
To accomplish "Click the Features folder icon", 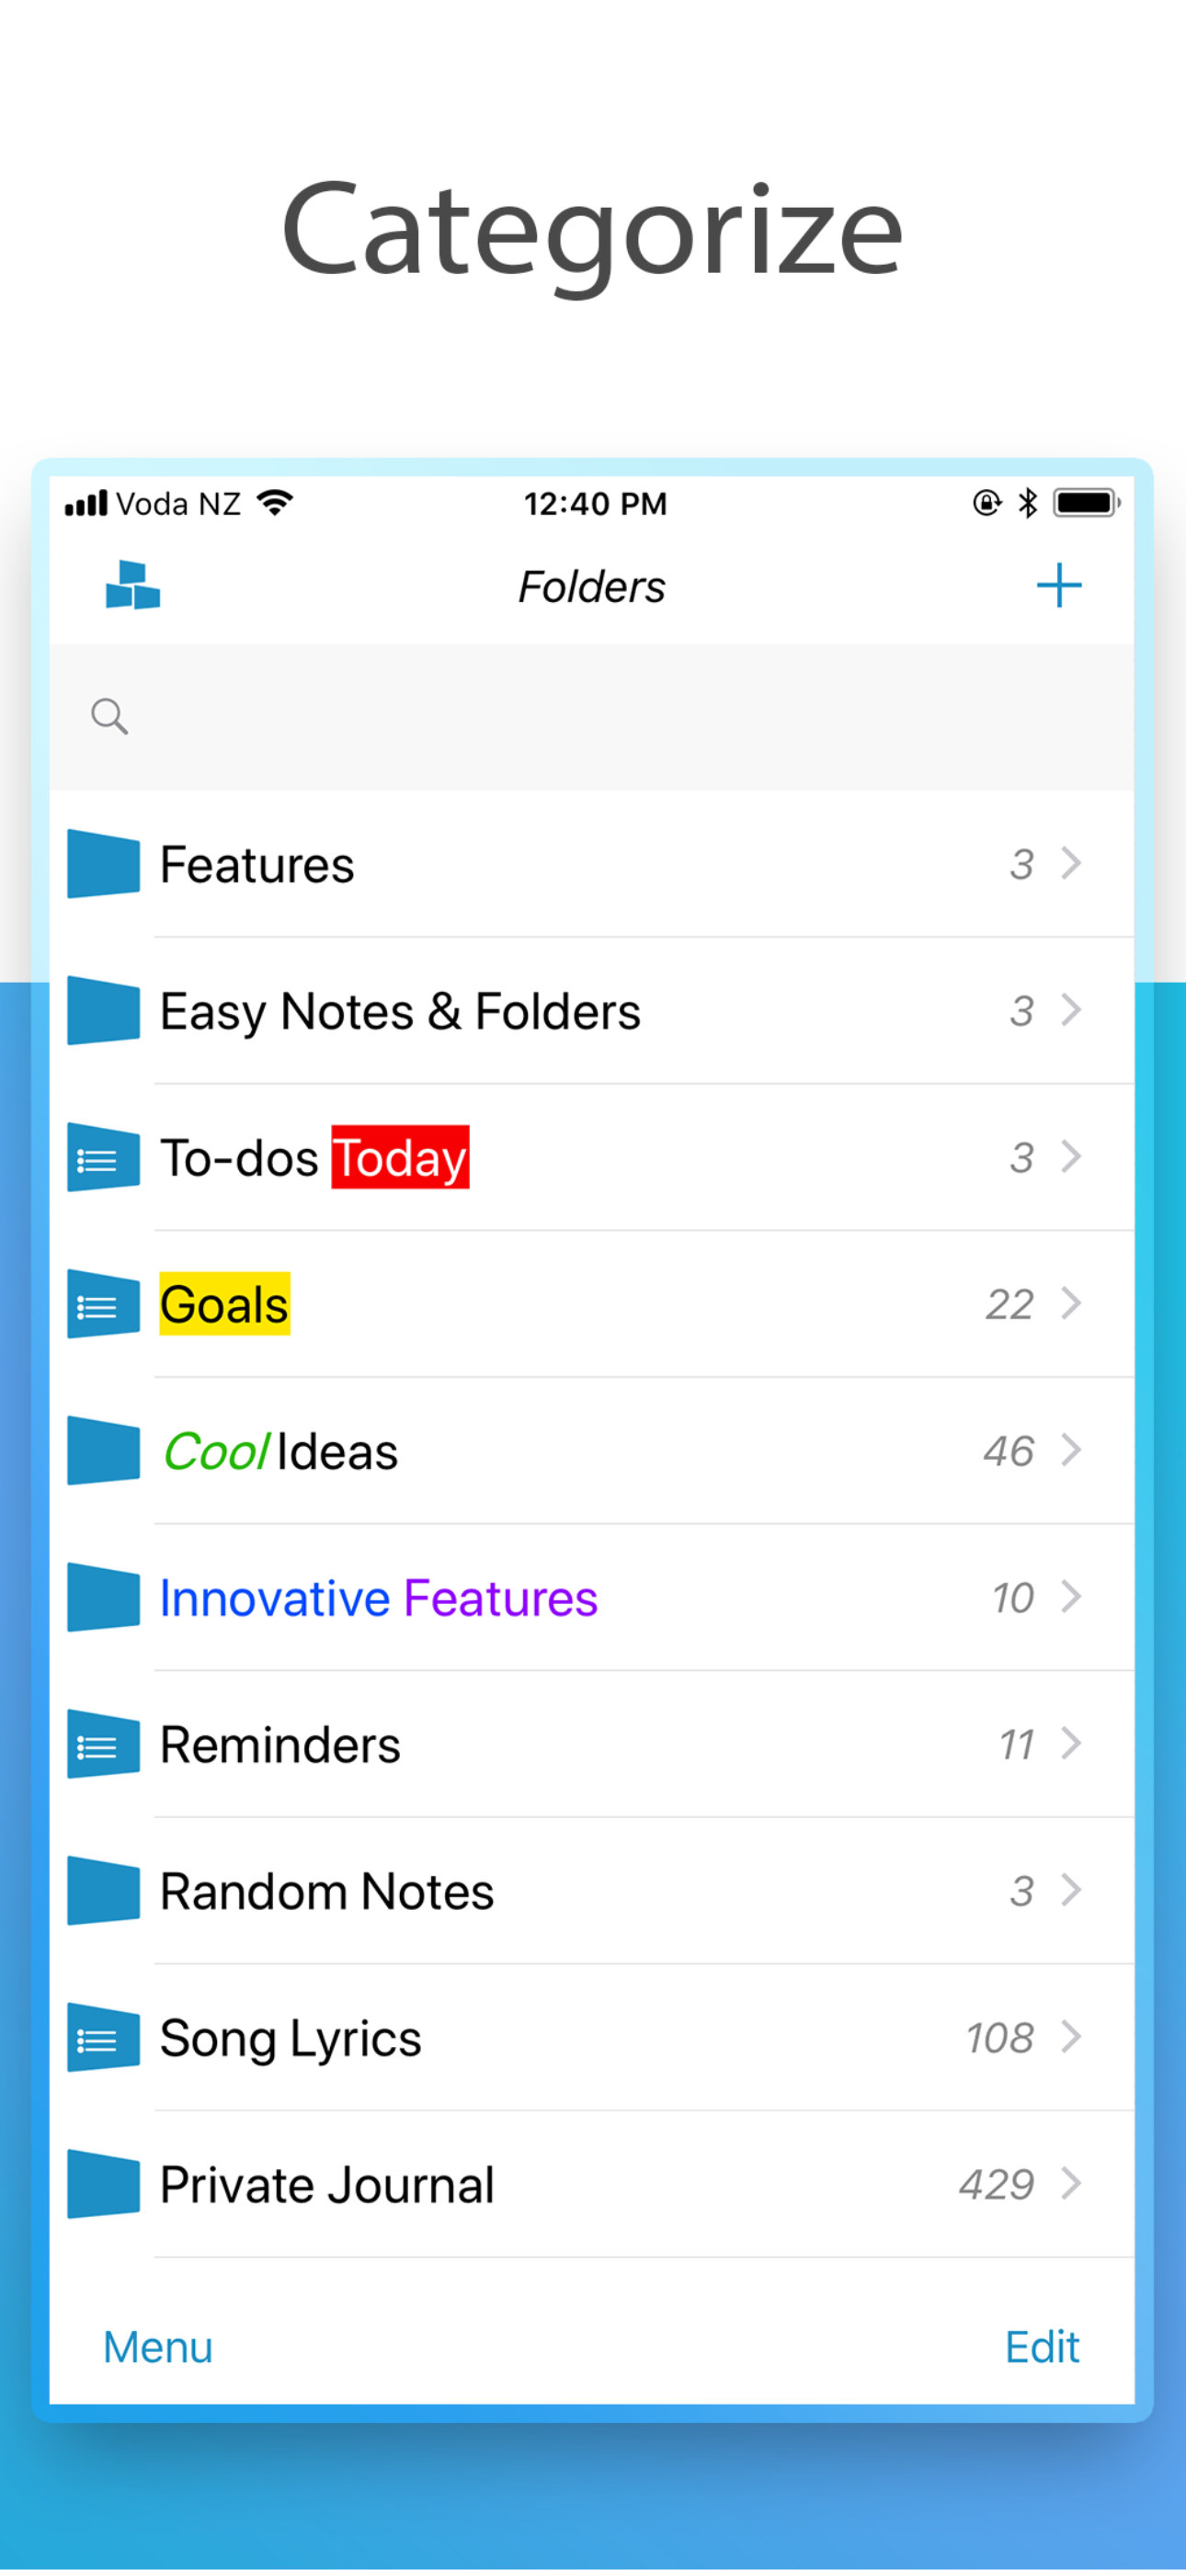I will tap(103, 864).
